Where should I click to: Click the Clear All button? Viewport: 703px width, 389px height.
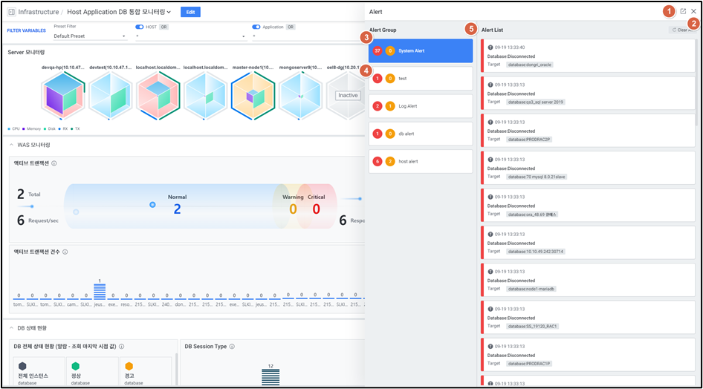682,30
